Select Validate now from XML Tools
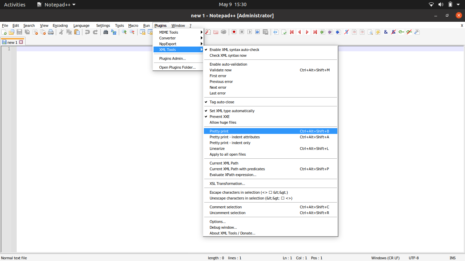 [221, 70]
